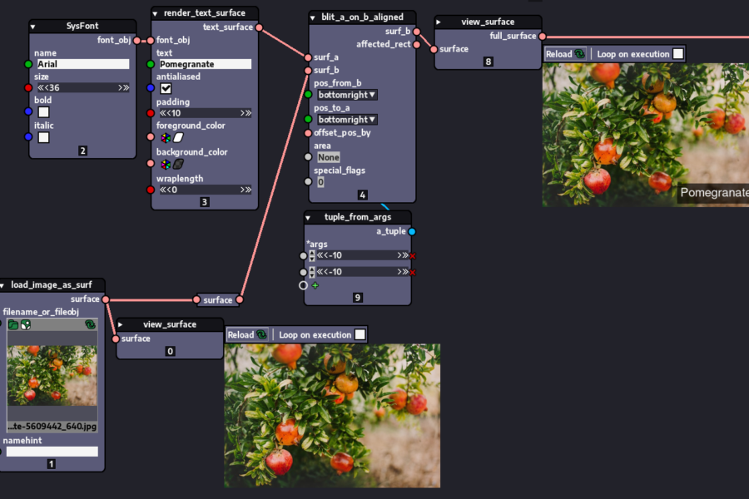Toggle Loop on execution for node 0
This screenshot has width=749, height=499.
(x=360, y=333)
